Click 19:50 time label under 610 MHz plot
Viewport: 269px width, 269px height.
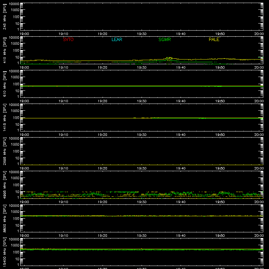tap(220, 101)
